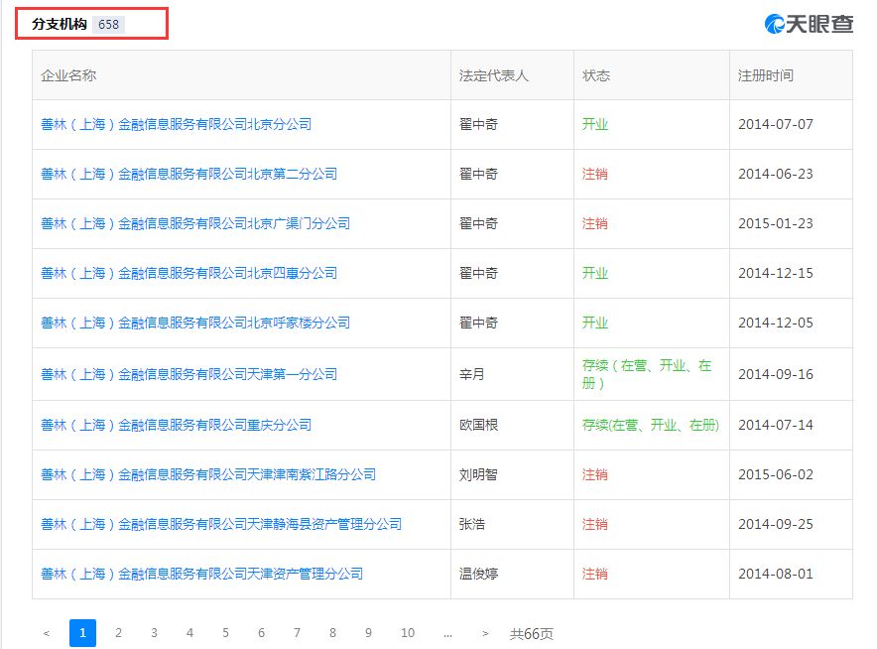Click date 2014-06-23

point(775,174)
